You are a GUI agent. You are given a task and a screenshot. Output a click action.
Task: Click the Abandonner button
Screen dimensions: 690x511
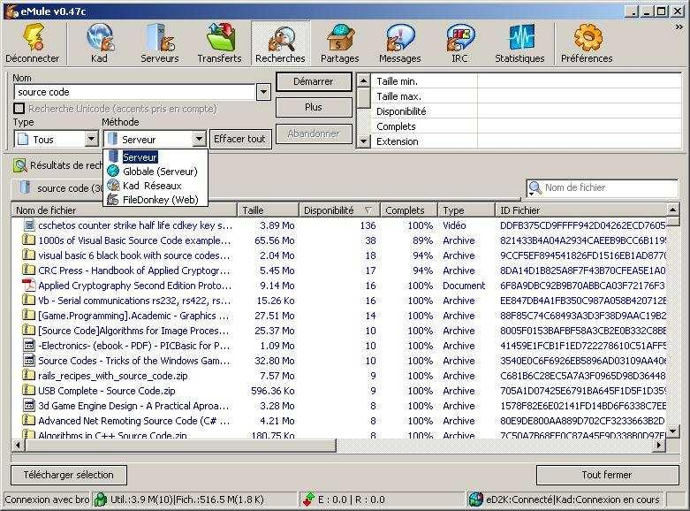[x=314, y=133]
